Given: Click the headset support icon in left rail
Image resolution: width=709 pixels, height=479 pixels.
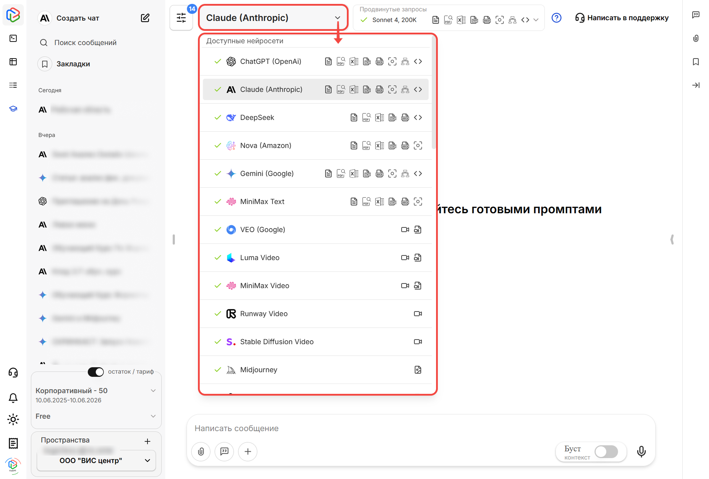Looking at the screenshot, I should coord(13,373).
